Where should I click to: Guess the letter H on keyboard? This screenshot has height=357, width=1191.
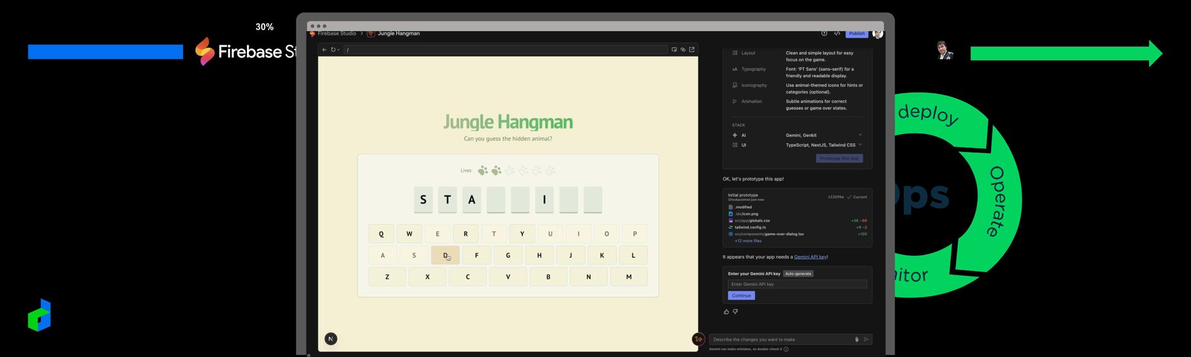pyautogui.click(x=539, y=255)
